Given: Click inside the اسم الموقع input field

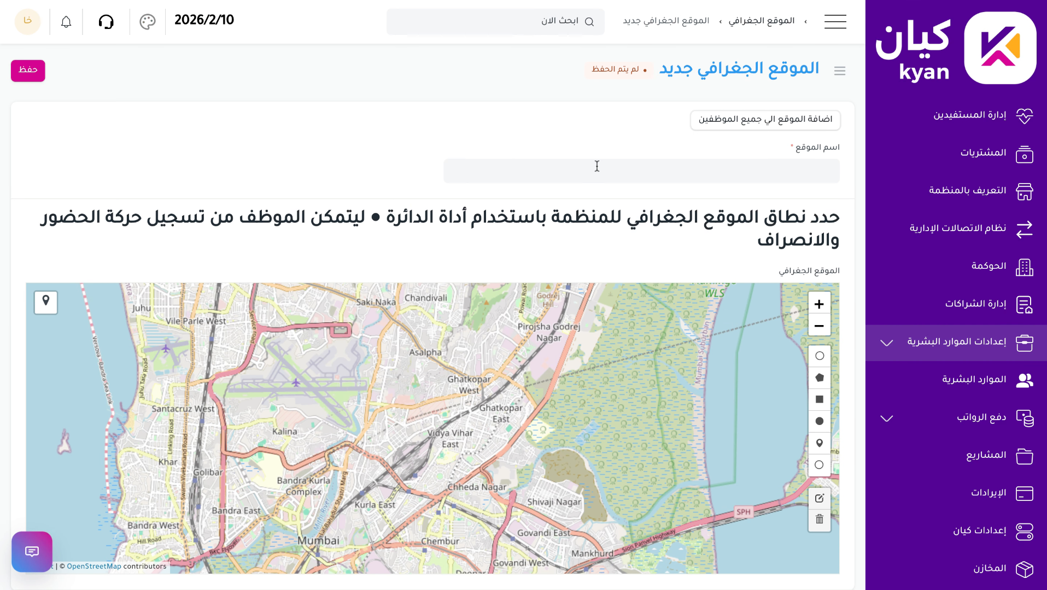Looking at the screenshot, I should point(641,170).
